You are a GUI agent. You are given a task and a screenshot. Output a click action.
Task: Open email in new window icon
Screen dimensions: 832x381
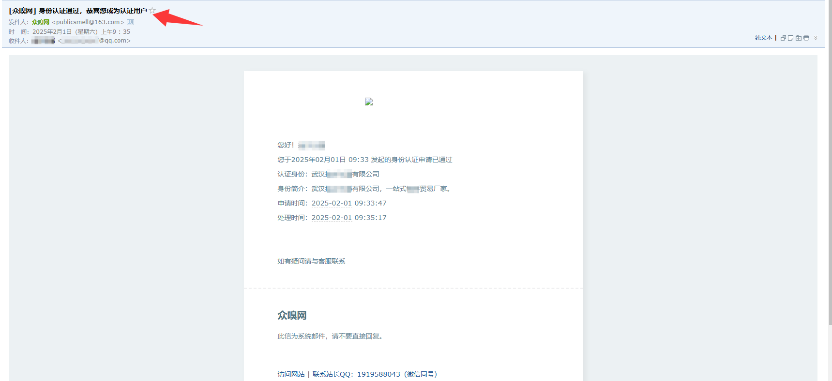tap(783, 38)
